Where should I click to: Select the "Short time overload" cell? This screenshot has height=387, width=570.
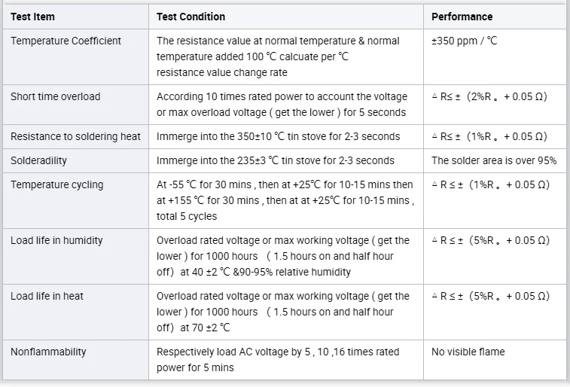55,96
